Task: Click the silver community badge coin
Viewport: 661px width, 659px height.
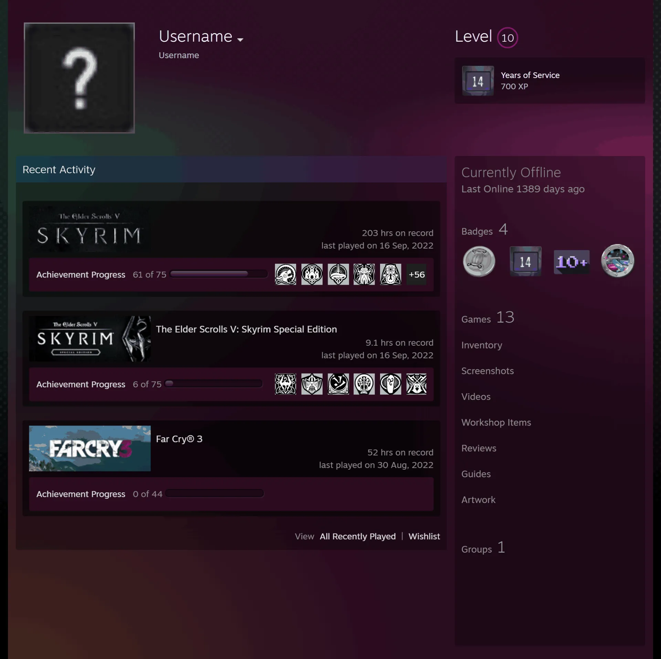Action: point(479,262)
